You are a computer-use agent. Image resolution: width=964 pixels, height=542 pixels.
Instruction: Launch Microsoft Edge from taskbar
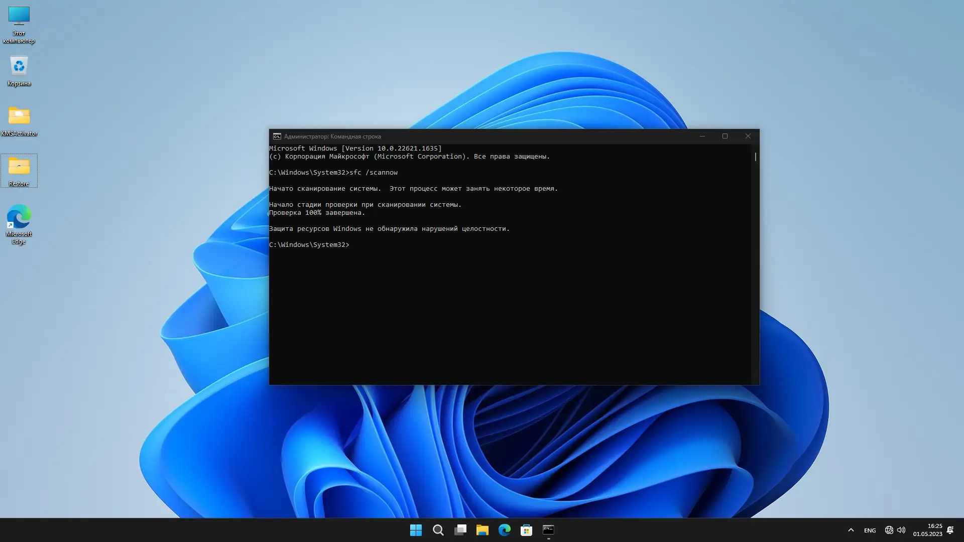[x=505, y=530]
